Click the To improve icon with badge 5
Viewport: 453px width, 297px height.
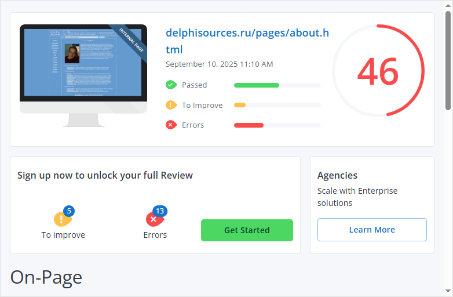coord(63,219)
